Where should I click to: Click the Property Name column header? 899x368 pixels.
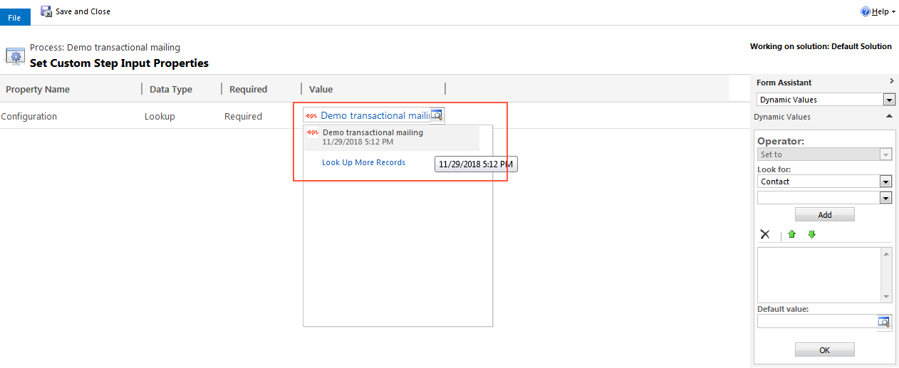tap(38, 89)
